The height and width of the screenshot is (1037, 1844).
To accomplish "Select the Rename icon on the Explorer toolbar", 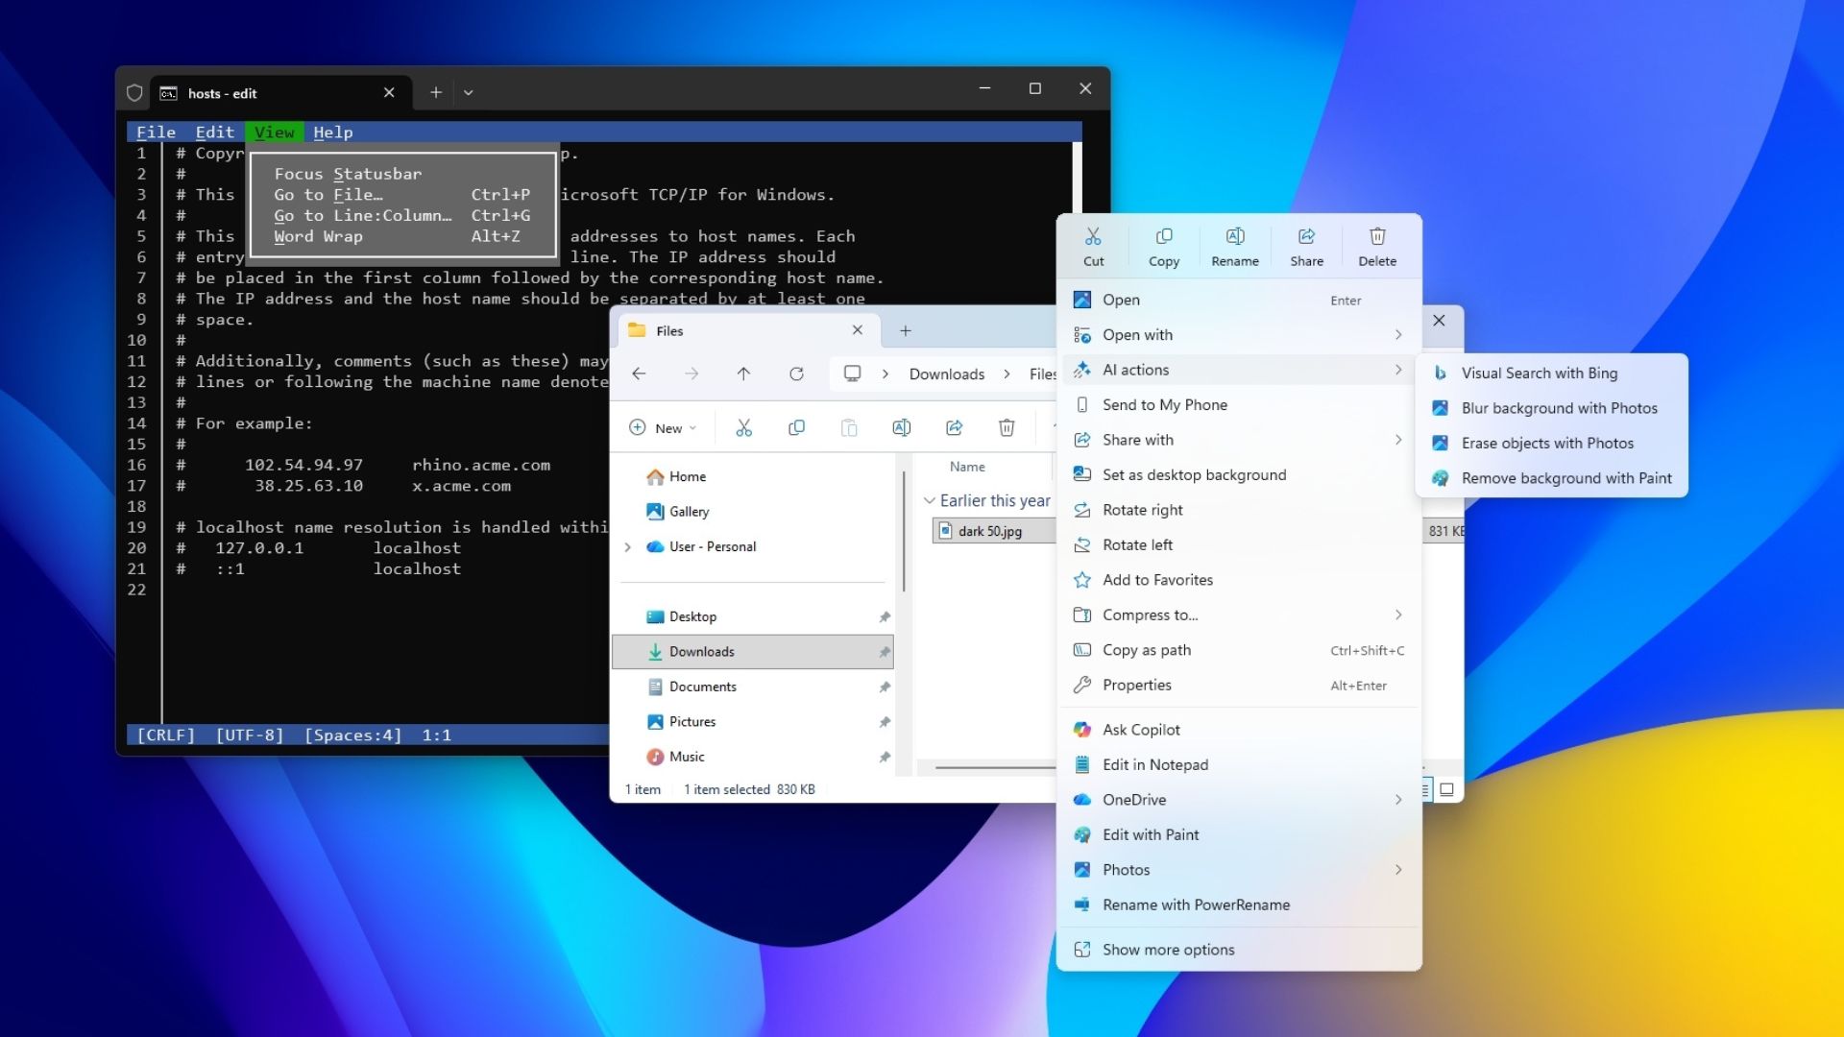I will coord(901,427).
